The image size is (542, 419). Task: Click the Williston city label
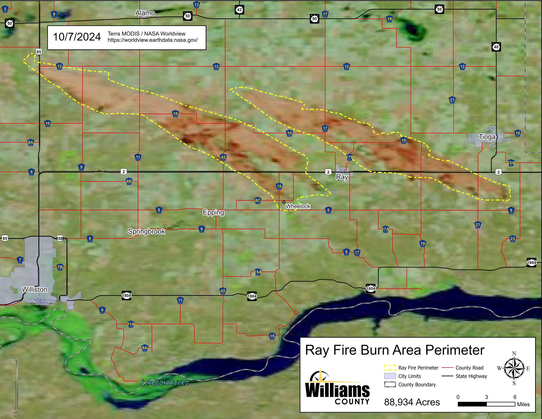34,290
